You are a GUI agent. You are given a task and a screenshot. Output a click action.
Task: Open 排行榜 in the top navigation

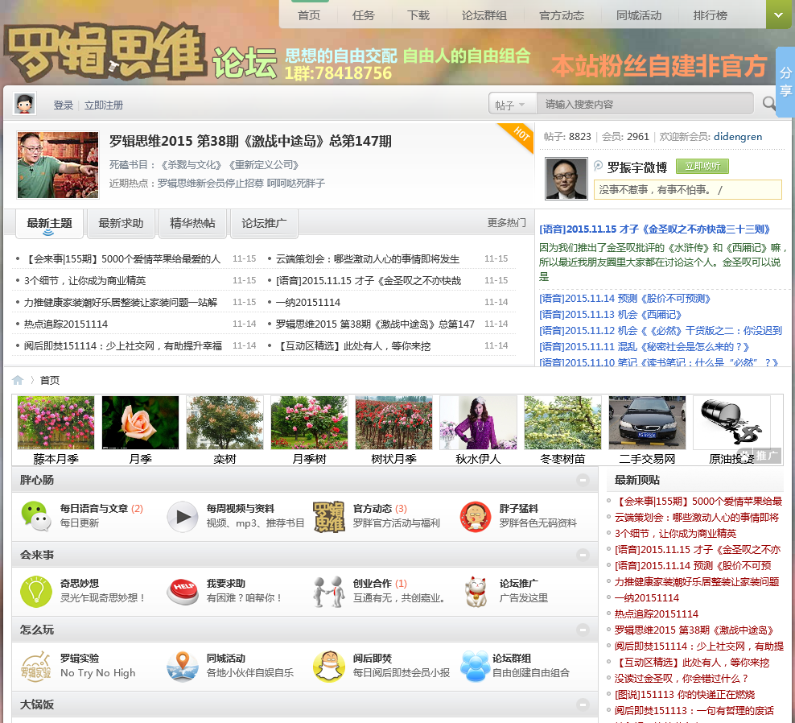(711, 15)
